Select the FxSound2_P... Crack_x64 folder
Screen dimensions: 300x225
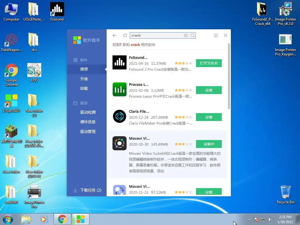coord(262,14)
